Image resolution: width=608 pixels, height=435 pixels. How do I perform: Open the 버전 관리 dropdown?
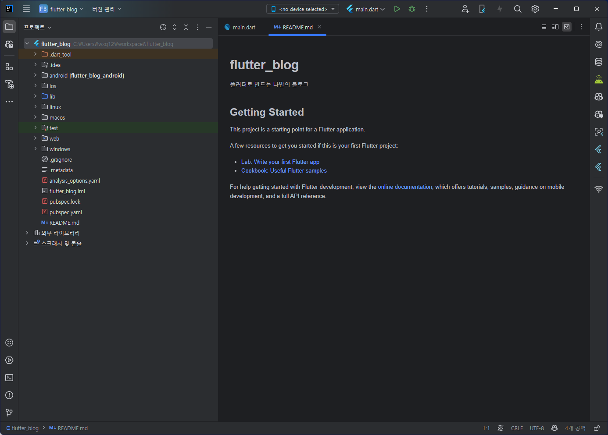(107, 9)
